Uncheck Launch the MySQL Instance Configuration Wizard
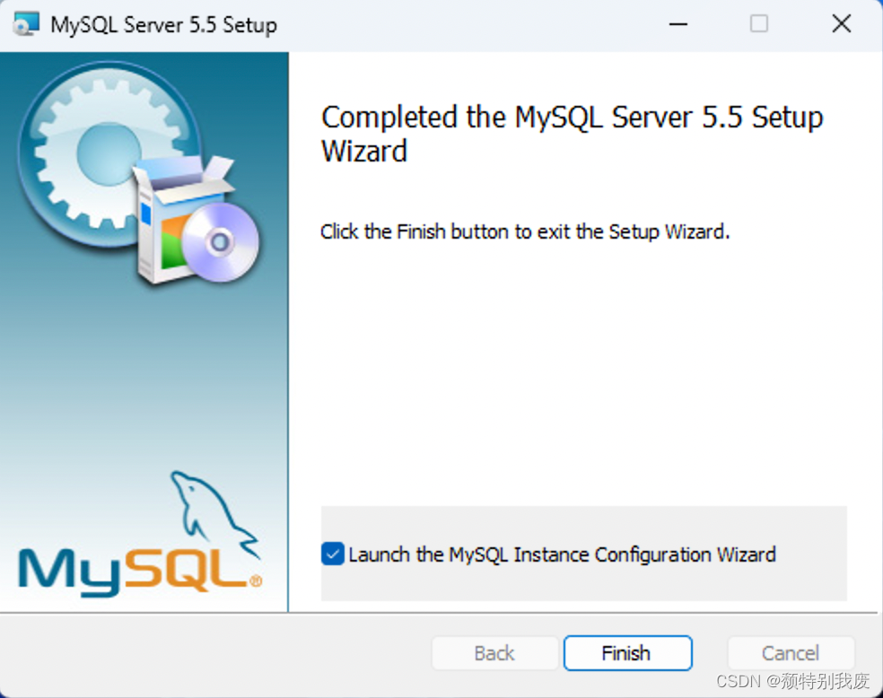The image size is (883, 698). tap(332, 554)
